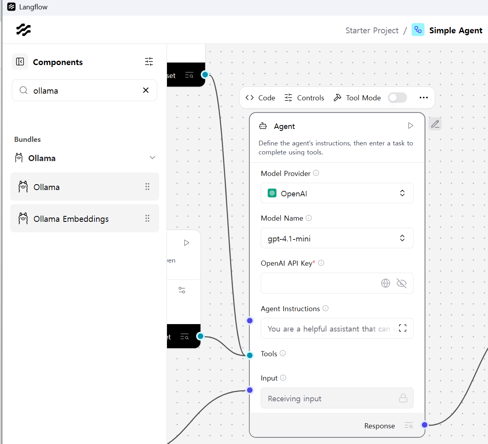Click the Input handle dot on Agent

click(x=250, y=390)
